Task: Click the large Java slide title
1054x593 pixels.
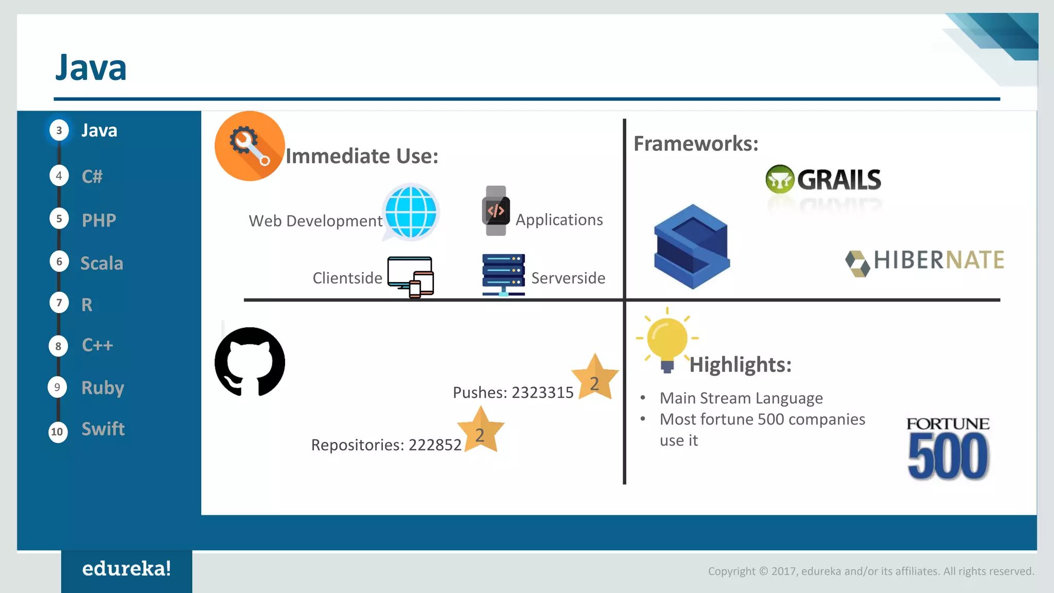Action: (x=91, y=68)
